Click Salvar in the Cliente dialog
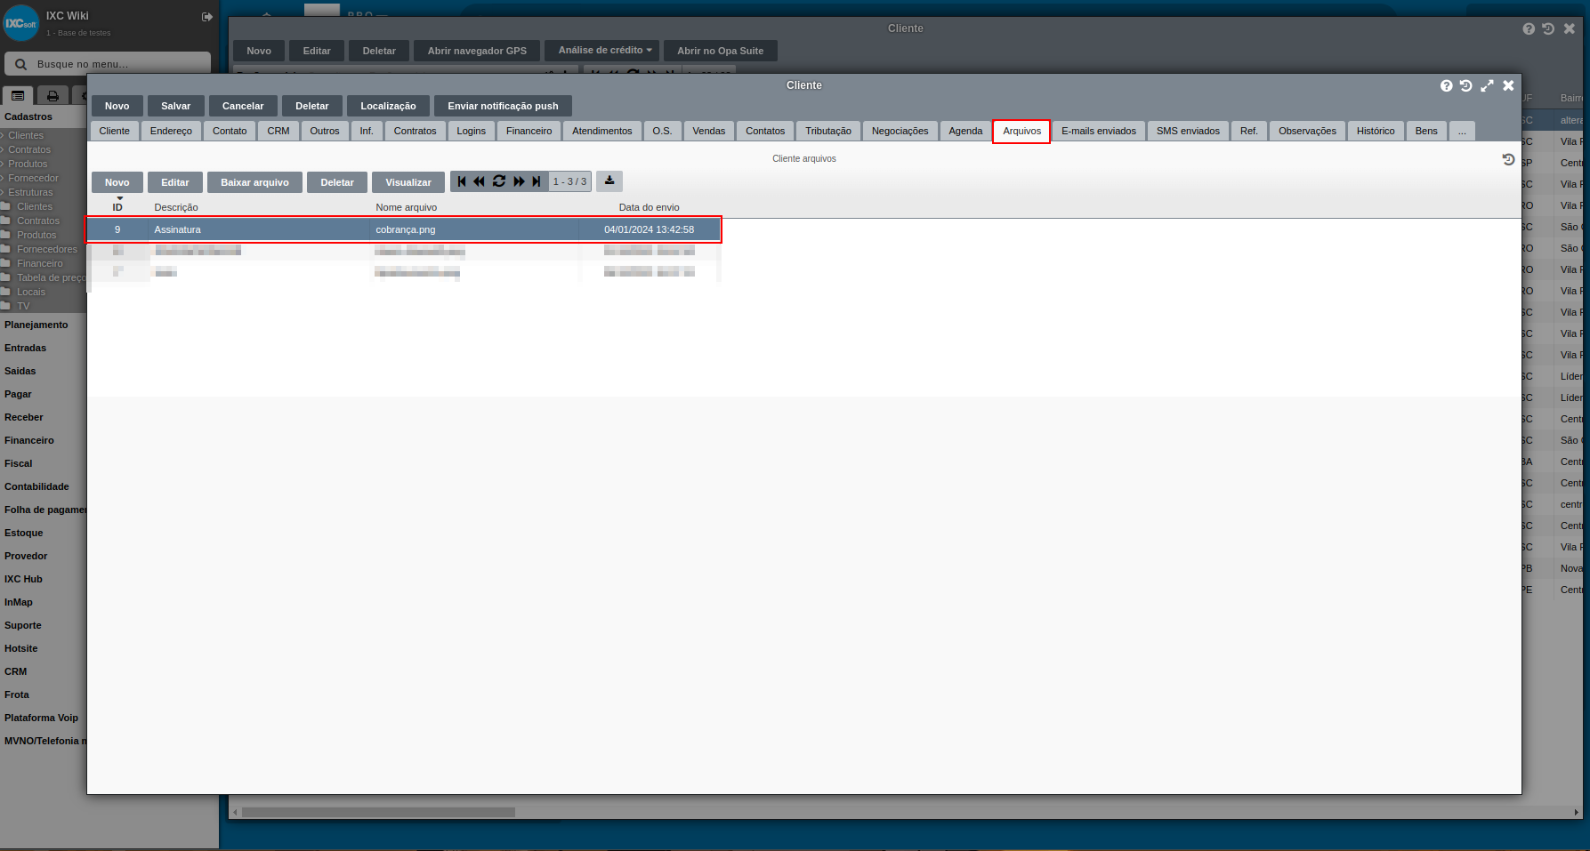Screen dimensions: 1590x851 point(176,106)
